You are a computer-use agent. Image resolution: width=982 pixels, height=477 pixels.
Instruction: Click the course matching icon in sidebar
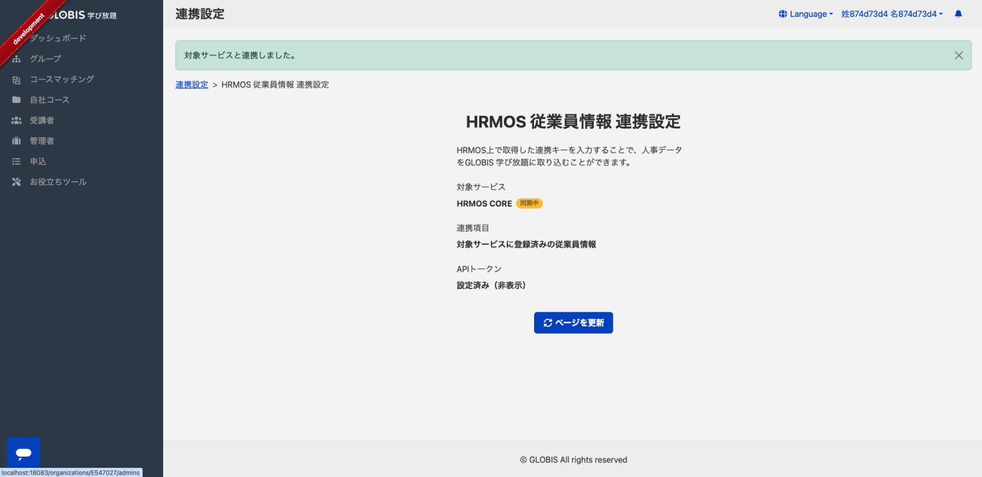point(16,80)
